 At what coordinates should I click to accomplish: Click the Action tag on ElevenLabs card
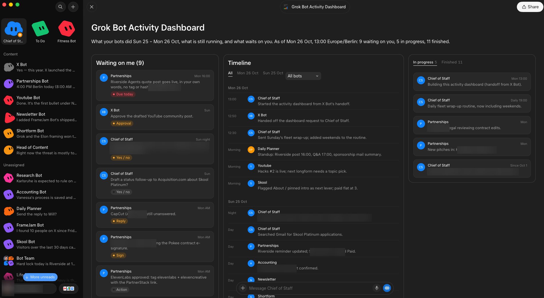120,290
